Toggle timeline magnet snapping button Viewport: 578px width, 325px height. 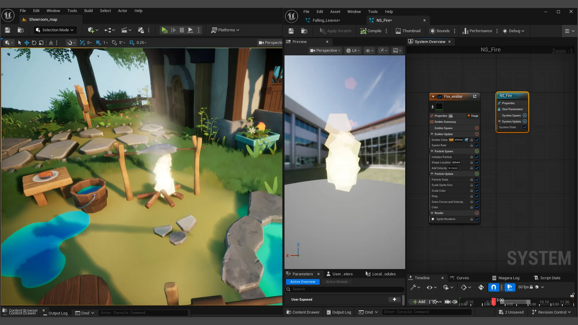coord(494,287)
